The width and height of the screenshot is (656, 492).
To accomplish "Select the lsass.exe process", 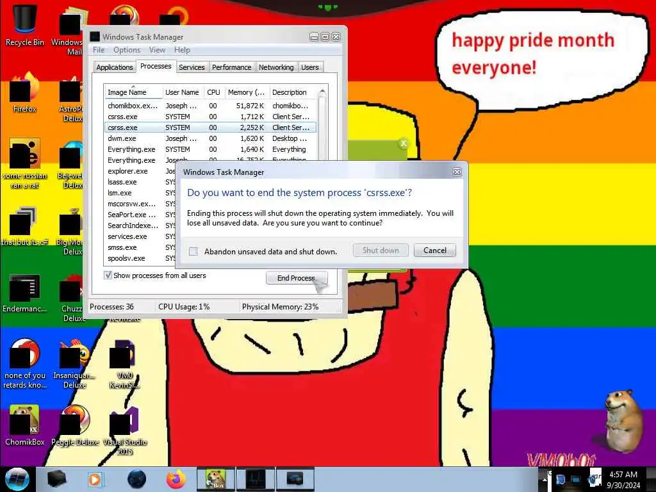I will pos(140,182).
